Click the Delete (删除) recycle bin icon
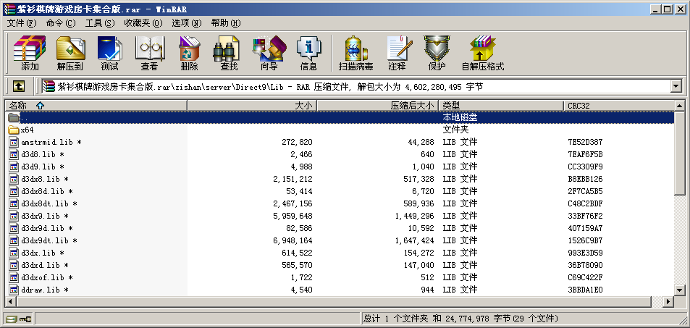 point(189,54)
